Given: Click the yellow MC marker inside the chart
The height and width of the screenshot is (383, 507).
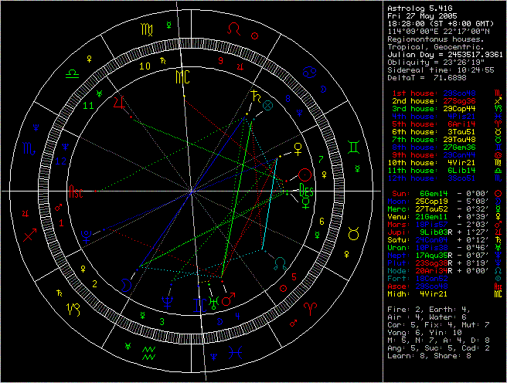Looking at the screenshot, I should coord(182,77).
